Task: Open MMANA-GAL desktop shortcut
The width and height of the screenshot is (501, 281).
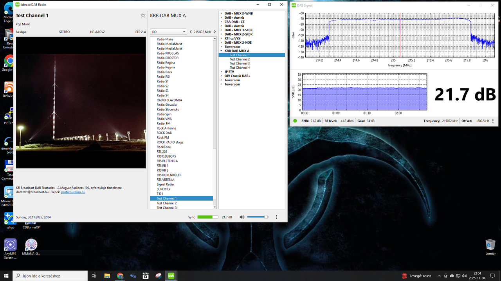Action: (31, 245)
